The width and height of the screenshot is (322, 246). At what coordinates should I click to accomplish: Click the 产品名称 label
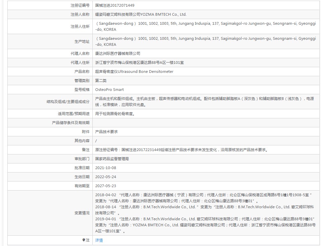(82, 72)
